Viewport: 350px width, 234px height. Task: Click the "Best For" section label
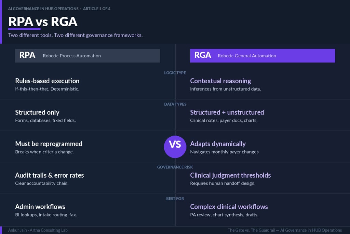pyautogui.click(x=175, y=198)
